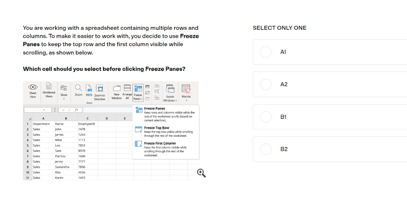Click the Sheet View eye icon
407x201 pixels.
click(x=33, y=87)
